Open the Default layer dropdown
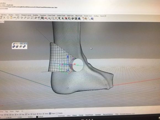This screenshot has width=160, height=120. [x=40, y=117]
